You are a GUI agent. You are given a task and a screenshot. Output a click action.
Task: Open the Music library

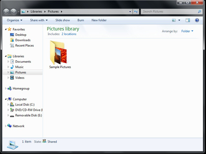(x=19, y=67)
